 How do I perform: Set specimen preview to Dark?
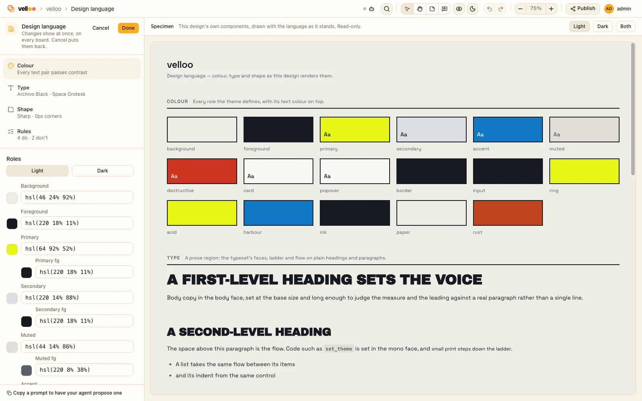[x=603, y=26]
